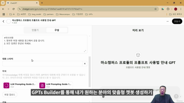This screenshot has height=103, width=184.
Task: Open the apps grid in the bookmarks bar
Action: pos(4,14)
